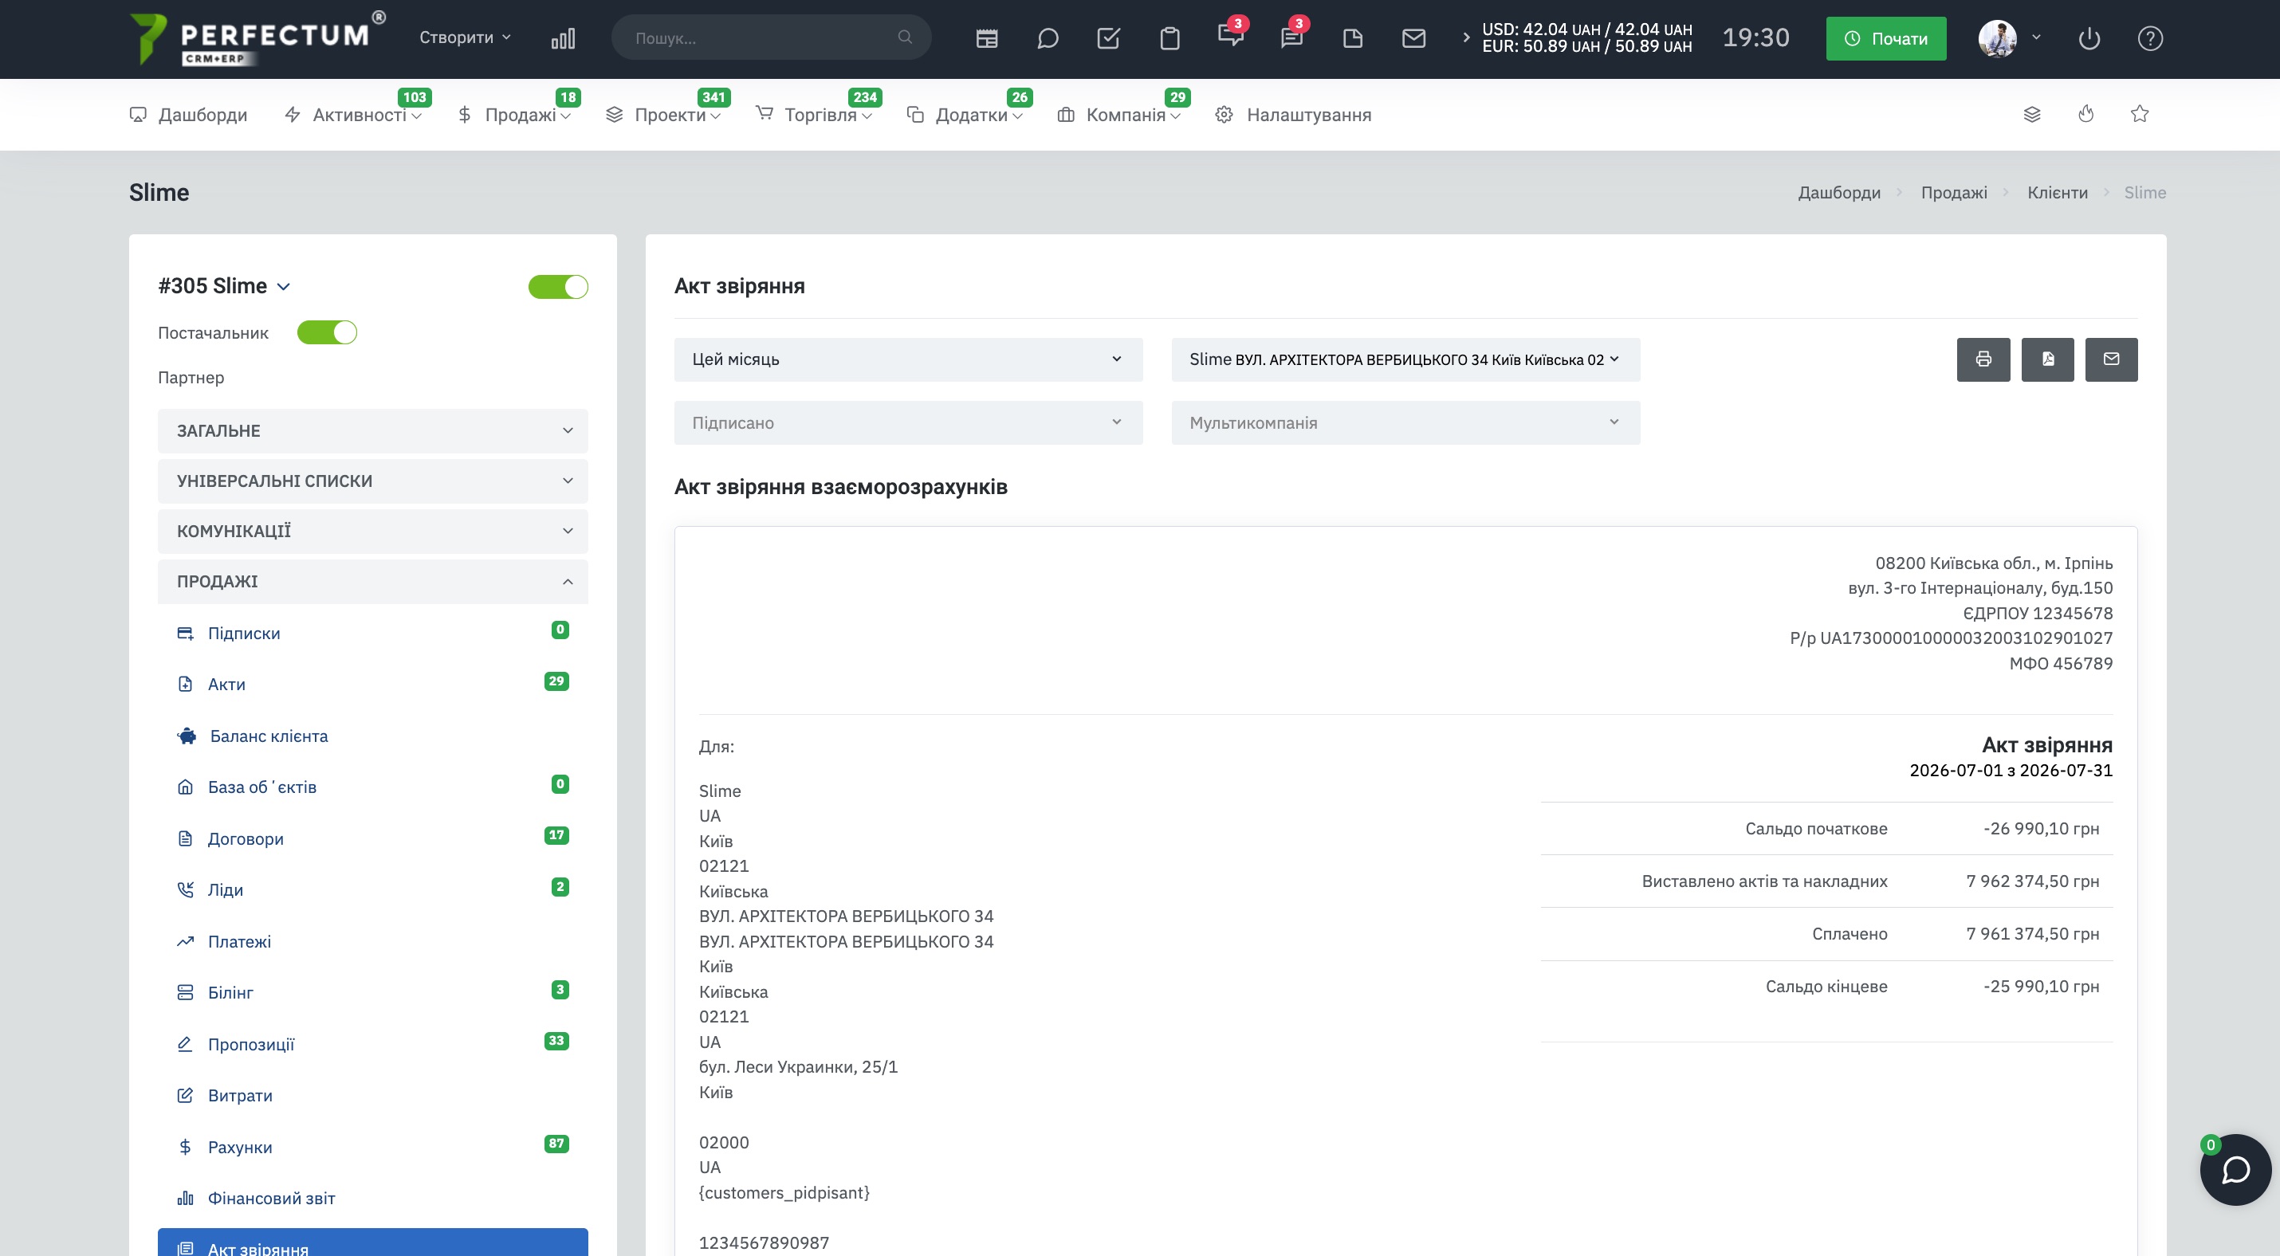Open the mail envelope icon in top bar

pyautogui.click(x=1413, y=38)
